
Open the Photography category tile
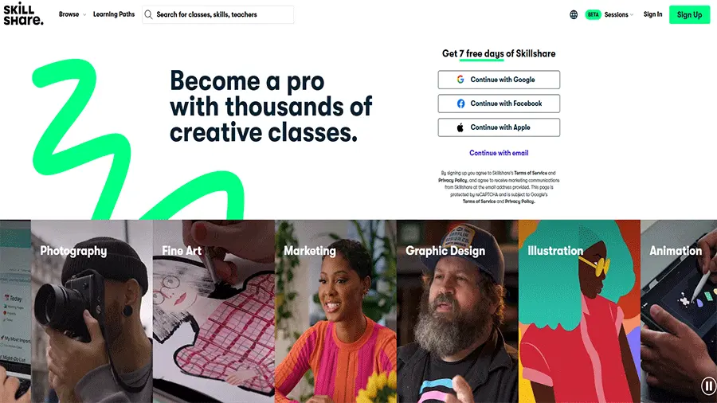click(92, 311)
